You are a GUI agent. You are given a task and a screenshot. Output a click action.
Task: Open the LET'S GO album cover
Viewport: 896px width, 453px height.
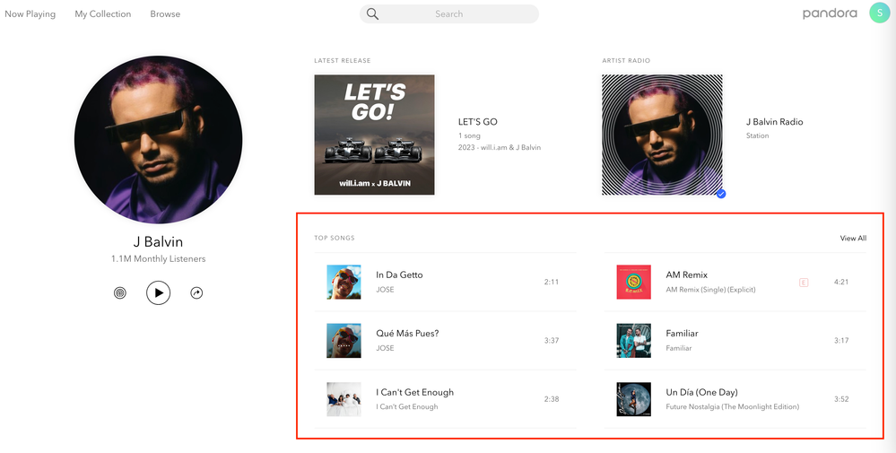click(374, 135)
